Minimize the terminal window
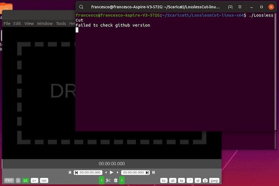279x186 pixels. point(251,7)
